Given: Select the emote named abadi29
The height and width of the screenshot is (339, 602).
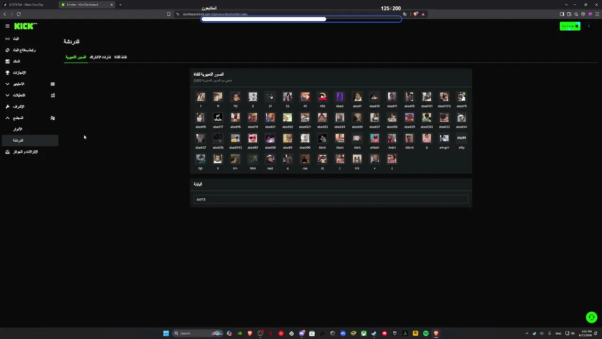Looking at the screenshot, I should (x=409, y=118).
